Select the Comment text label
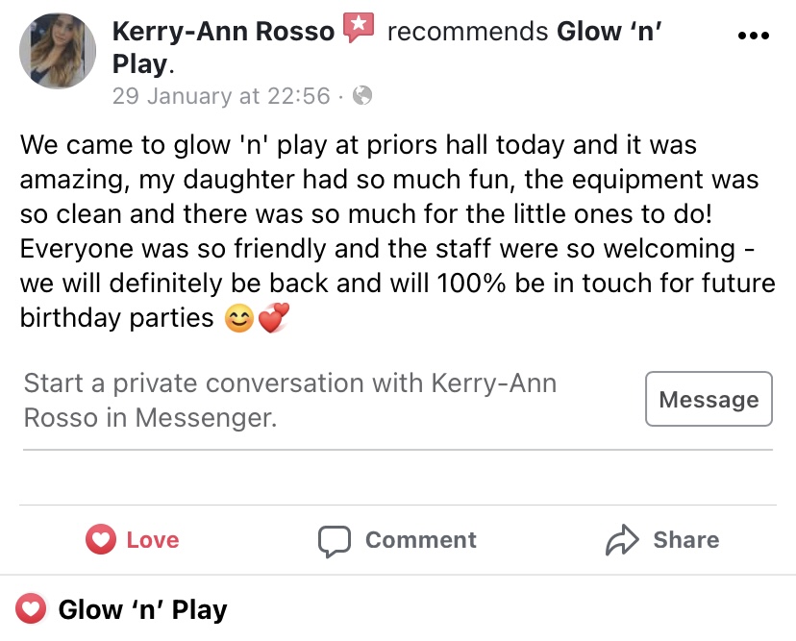 coord(420,540)
